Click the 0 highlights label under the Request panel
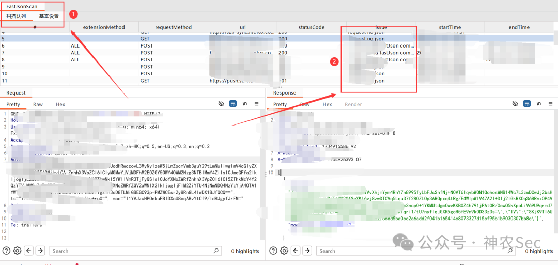 pyautogui.click(x=245, y=251)
